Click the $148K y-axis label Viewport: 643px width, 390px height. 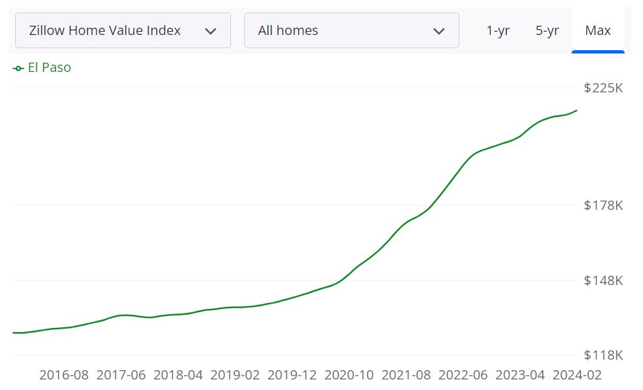click(x=603, y=280)
